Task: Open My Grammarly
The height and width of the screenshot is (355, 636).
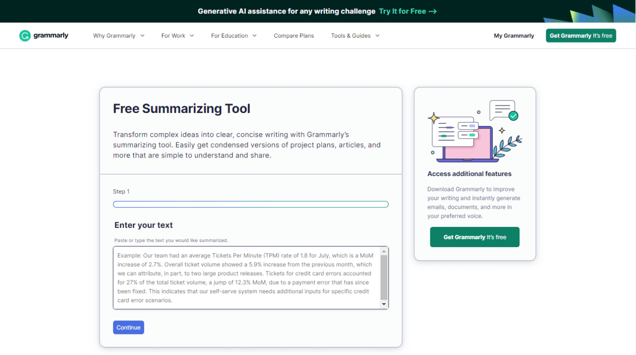Action: (513, 35)
